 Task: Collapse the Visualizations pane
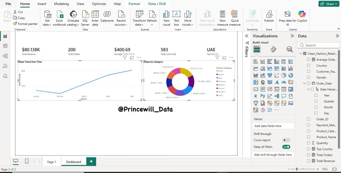pos(292,36)
